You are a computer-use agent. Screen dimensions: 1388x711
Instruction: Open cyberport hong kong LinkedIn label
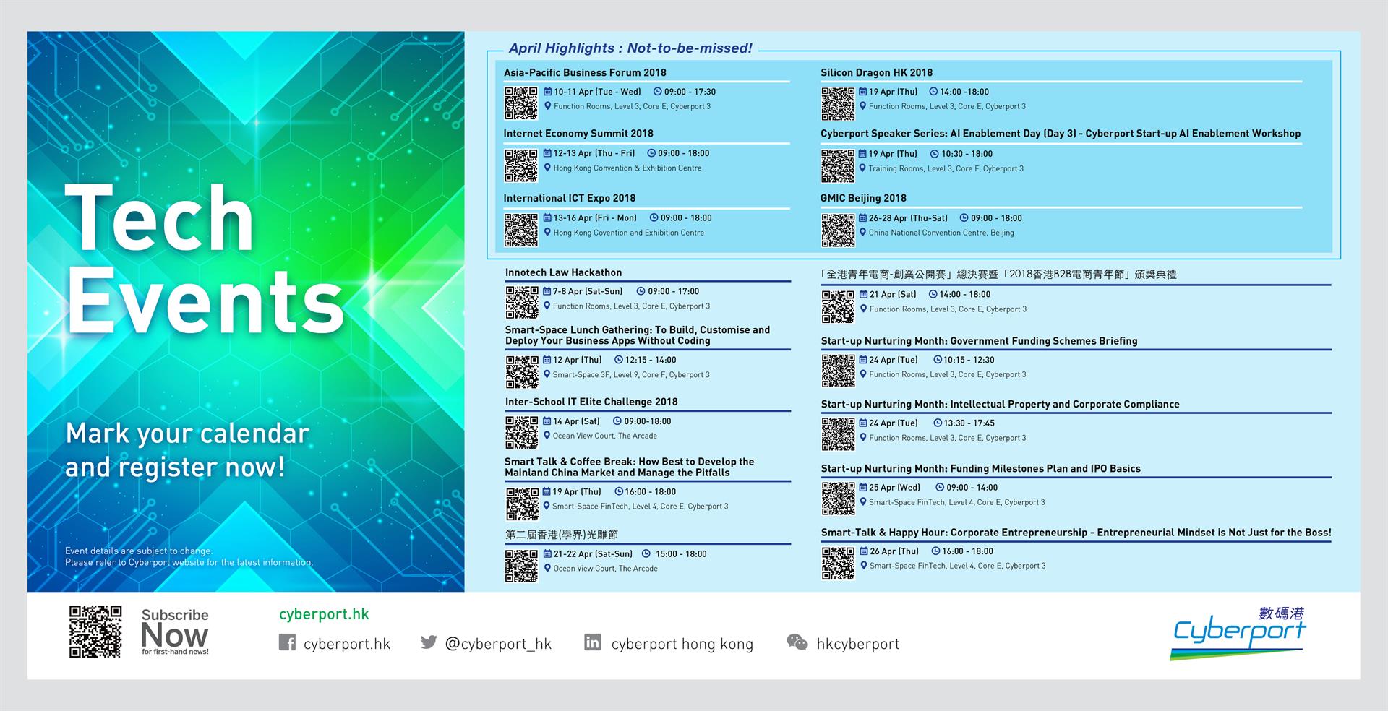point(682,644)
